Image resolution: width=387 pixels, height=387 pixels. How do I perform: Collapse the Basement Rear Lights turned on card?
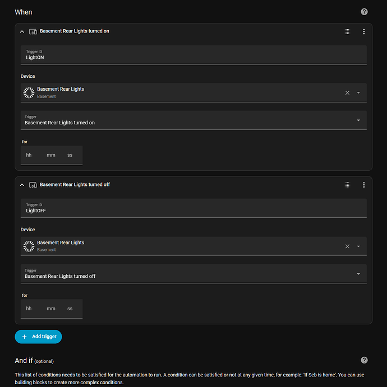pos(22,31)
